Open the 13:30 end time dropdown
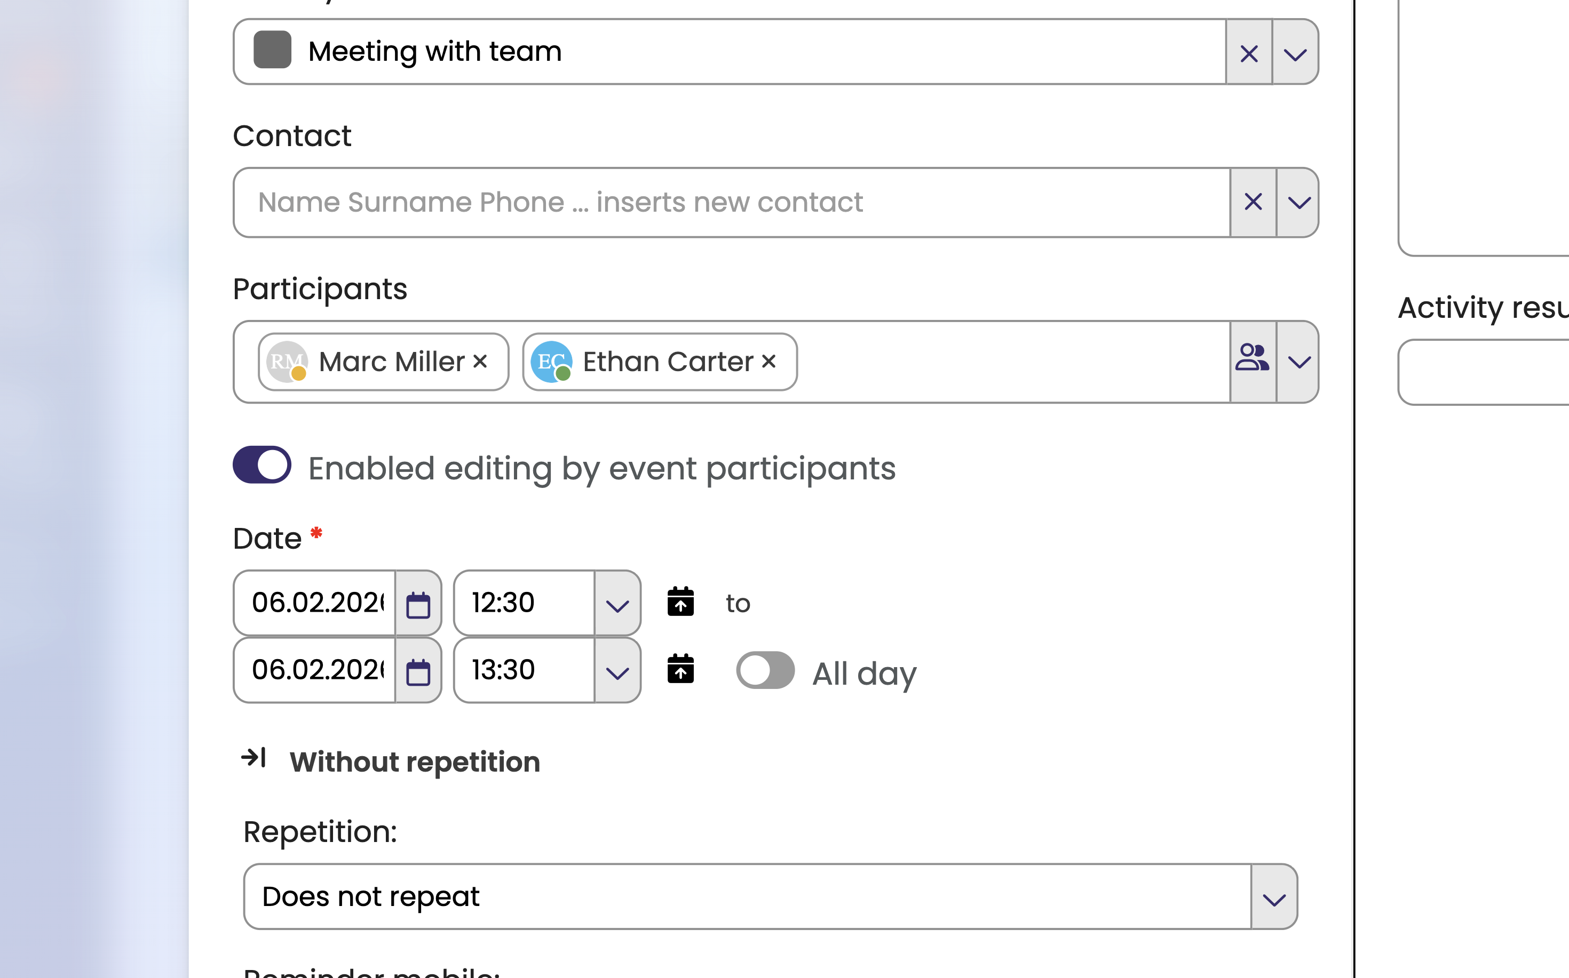The height and width of the screenshot is (978, 1569). [x=617, y=671]
